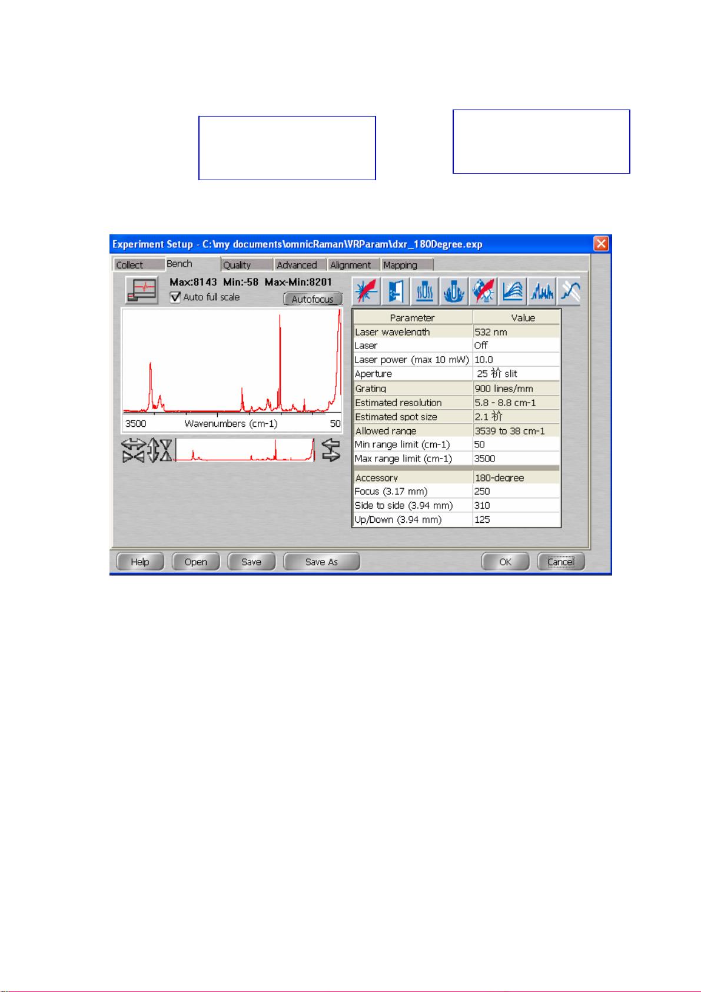The image size is (701, 992).
Task: Click the 'Value' column header
Action: click(517, 317)
